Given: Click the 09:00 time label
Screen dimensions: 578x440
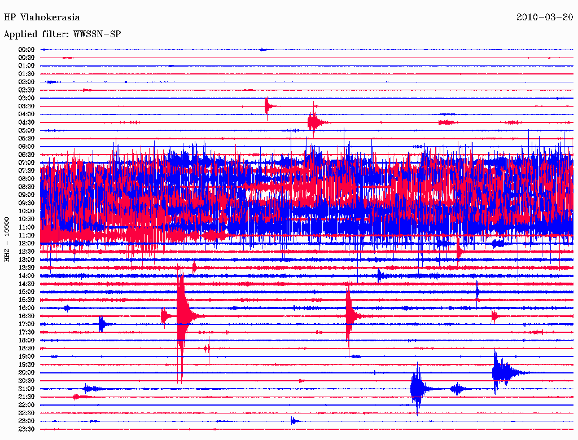Looking at the screenshot, I should 27,195.
